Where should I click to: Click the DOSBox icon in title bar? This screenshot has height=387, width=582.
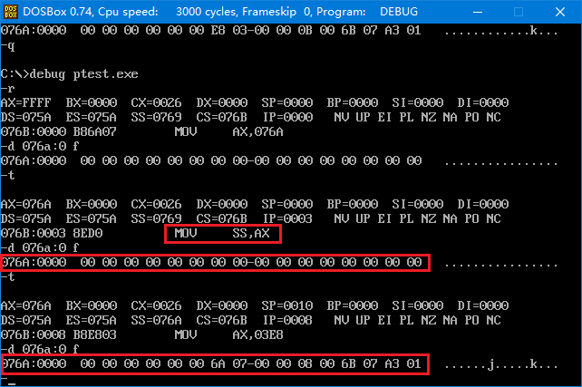point(10,12)
